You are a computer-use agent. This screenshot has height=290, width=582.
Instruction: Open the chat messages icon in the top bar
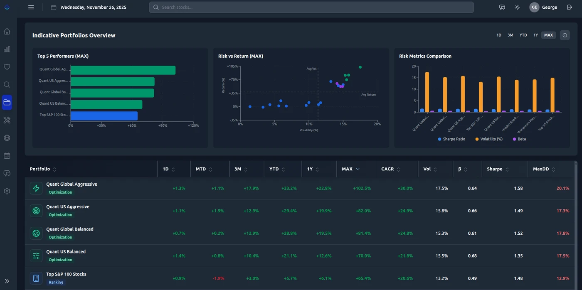(x=502, y=7)
